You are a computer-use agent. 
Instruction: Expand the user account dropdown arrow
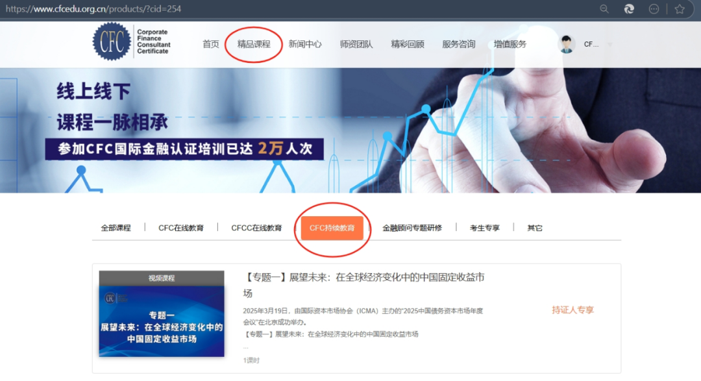click(609, 44)
